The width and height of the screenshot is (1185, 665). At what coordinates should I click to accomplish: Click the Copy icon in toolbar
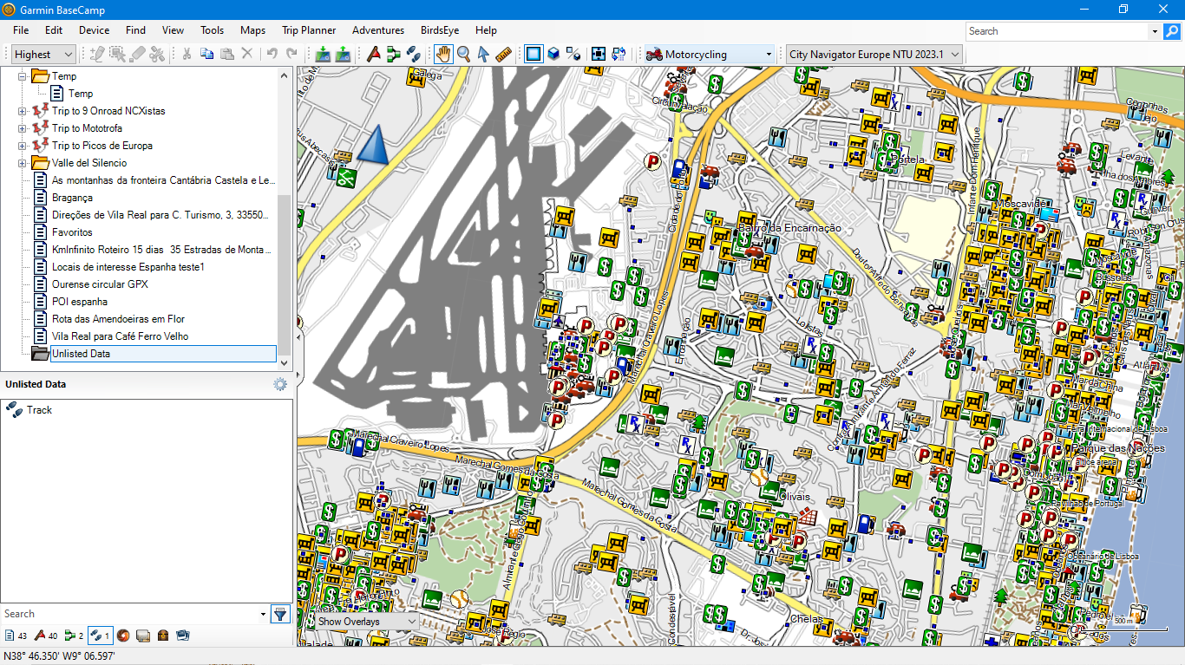(206, 54)
